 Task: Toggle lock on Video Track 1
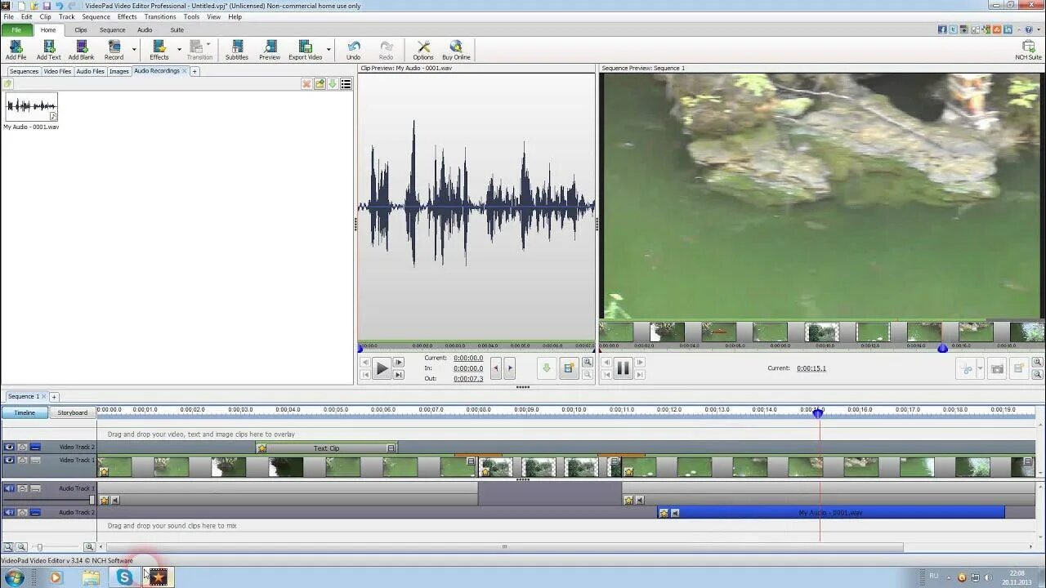(22, 460)
